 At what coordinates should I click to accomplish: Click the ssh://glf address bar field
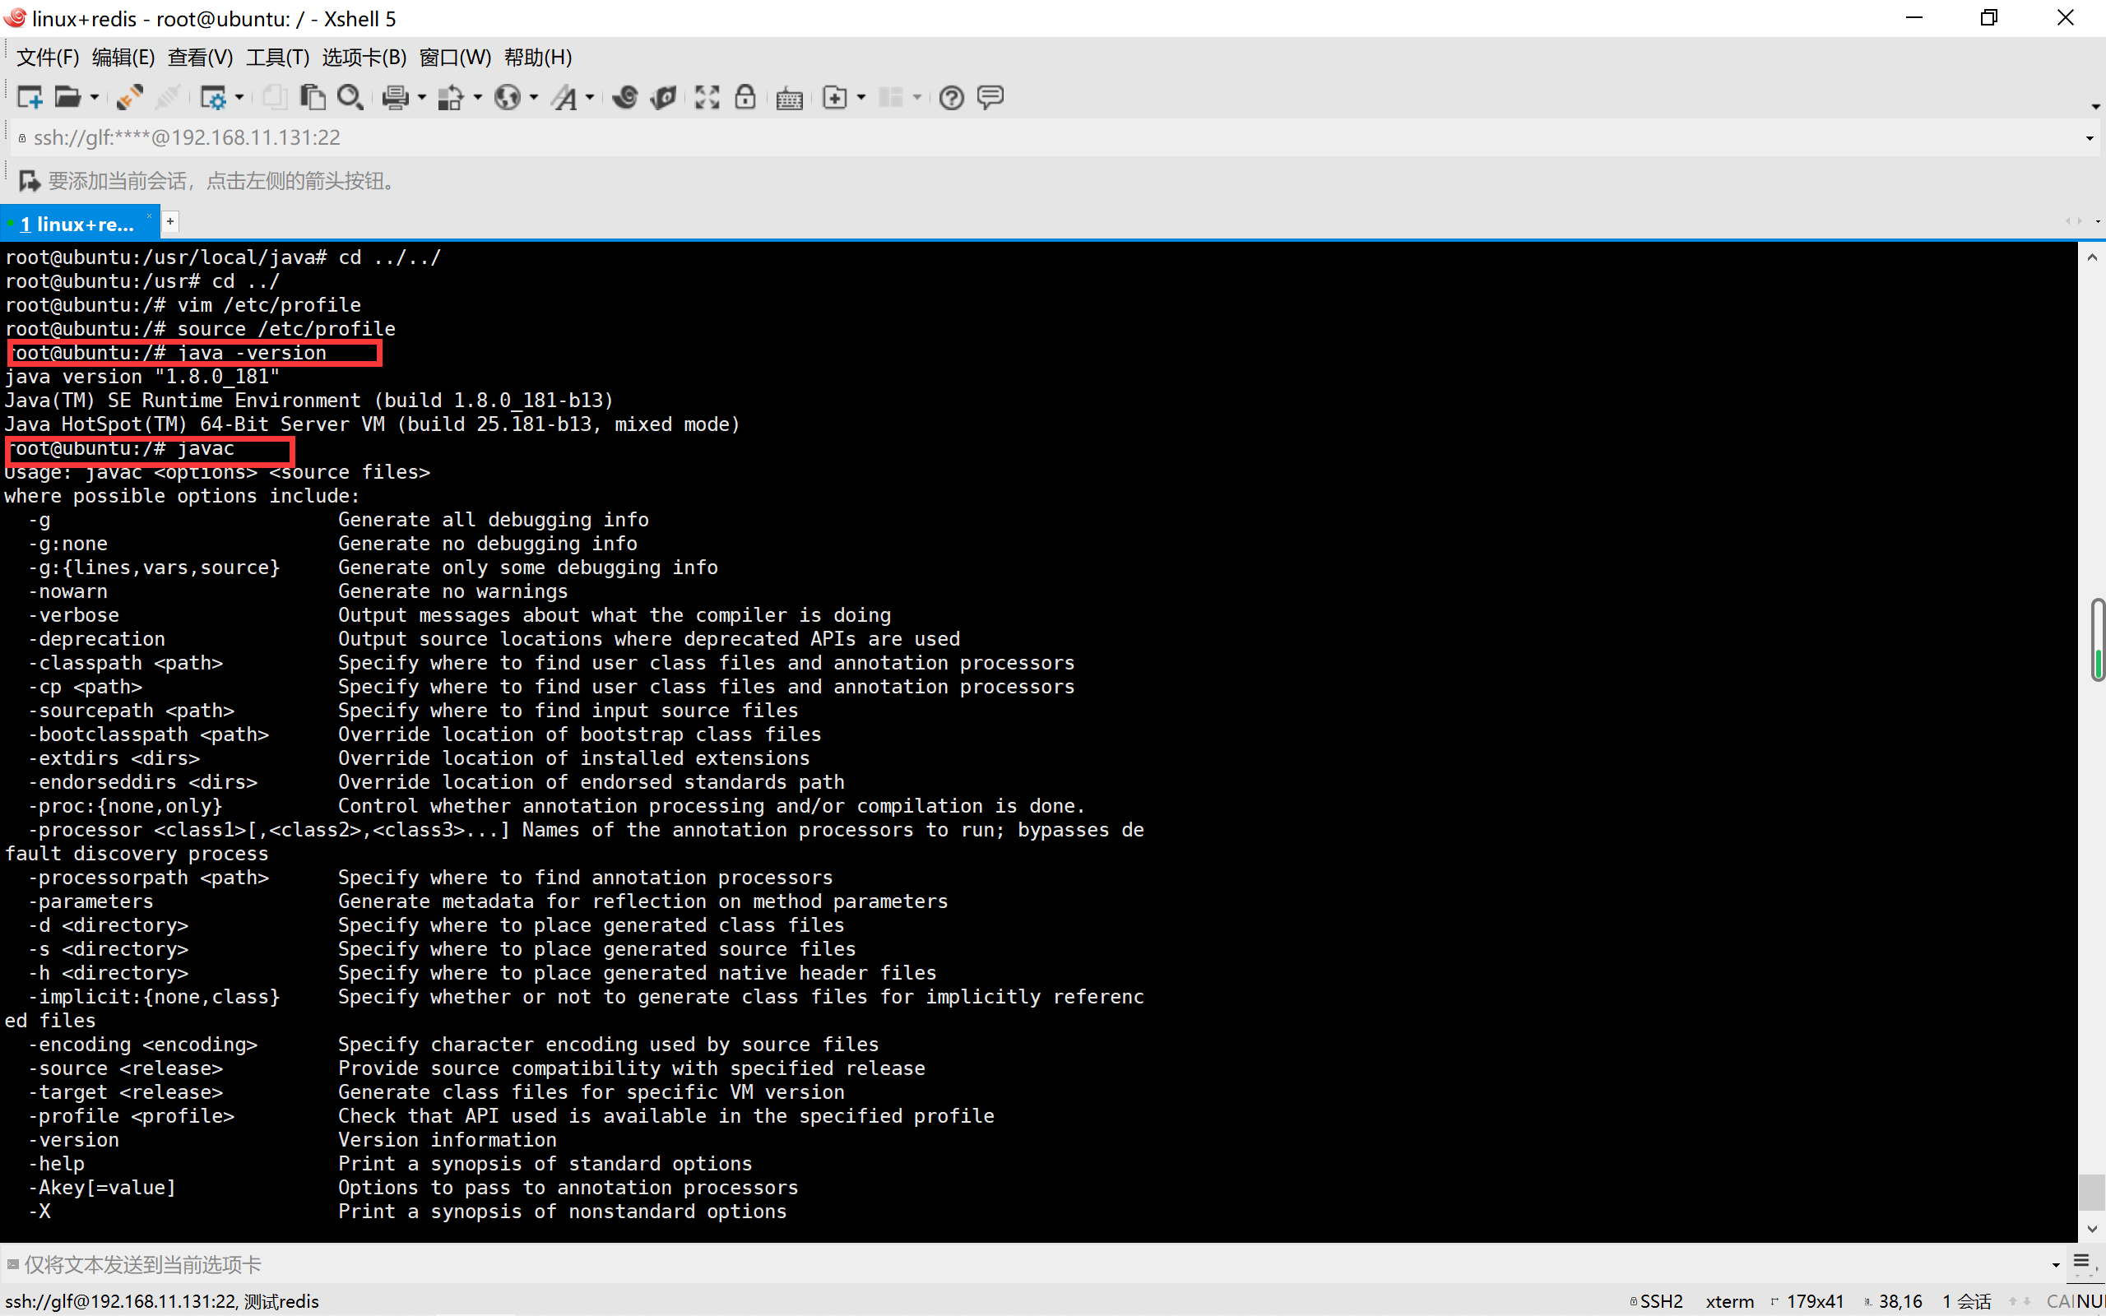[1044, 137]
